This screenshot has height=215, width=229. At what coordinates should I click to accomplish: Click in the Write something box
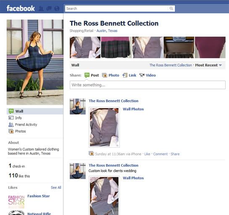coord(147,85)
